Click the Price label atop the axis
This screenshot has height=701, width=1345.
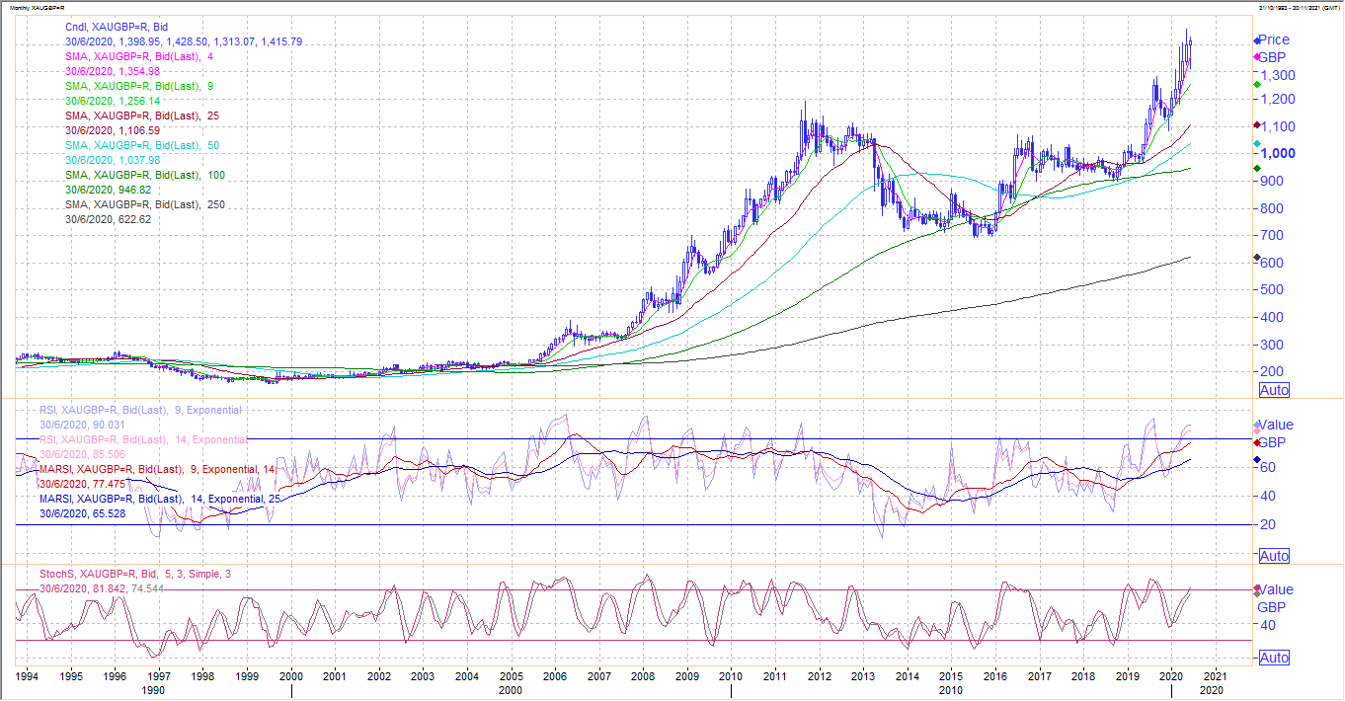click(x=1274, y=39)
